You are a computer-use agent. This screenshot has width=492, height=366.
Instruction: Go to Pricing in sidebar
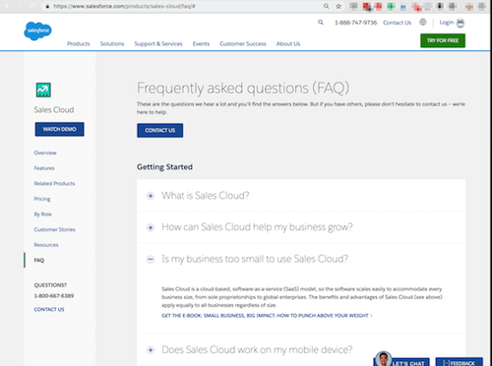pos(42,199)
